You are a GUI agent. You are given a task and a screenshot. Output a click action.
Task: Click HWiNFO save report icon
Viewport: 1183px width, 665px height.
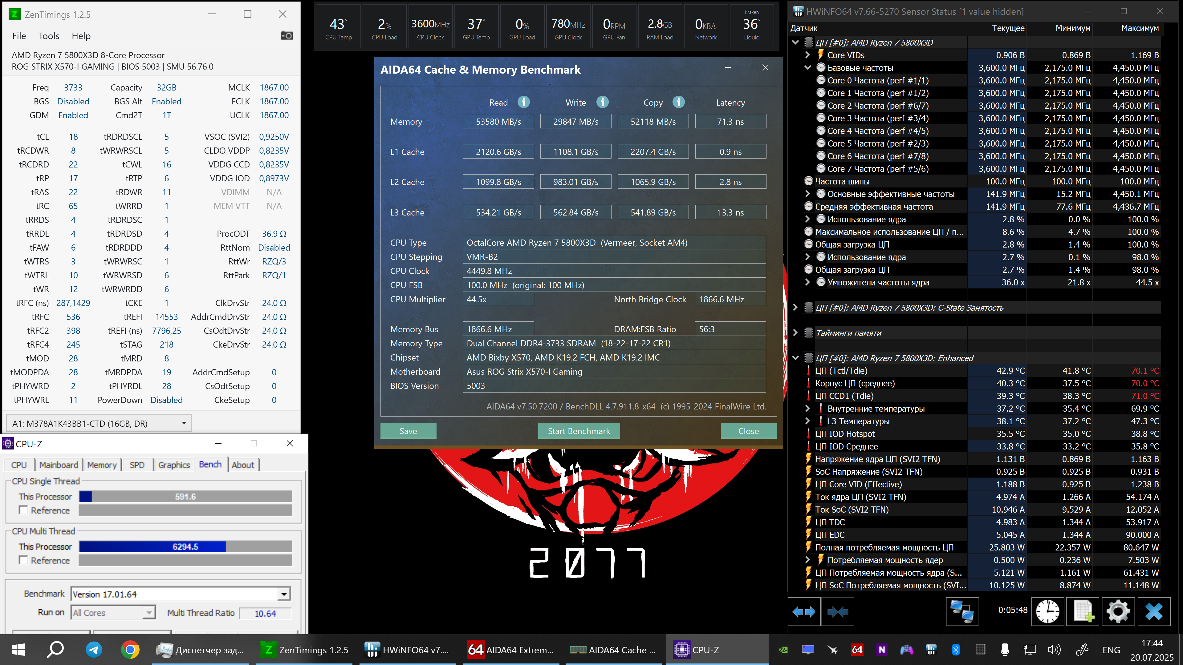(1083, 611)
